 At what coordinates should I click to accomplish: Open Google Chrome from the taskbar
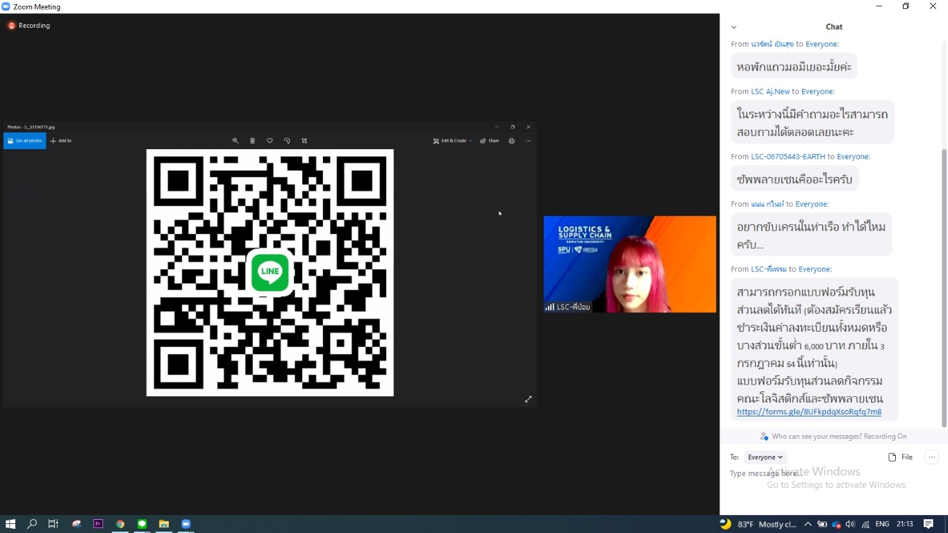120,524
